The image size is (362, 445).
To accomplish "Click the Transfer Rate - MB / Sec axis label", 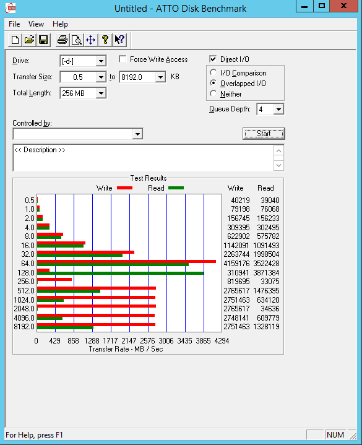I will pyautogui.click(x=126, y=349).
